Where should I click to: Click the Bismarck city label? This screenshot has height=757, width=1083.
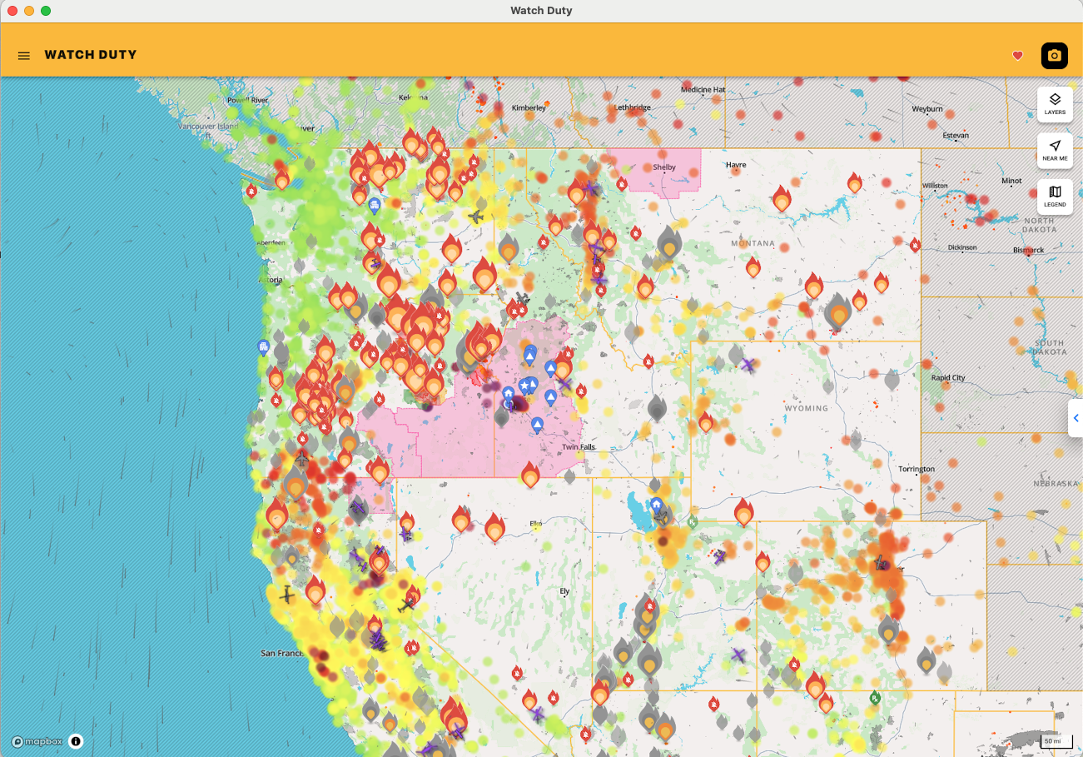(x=1028, y=250)
